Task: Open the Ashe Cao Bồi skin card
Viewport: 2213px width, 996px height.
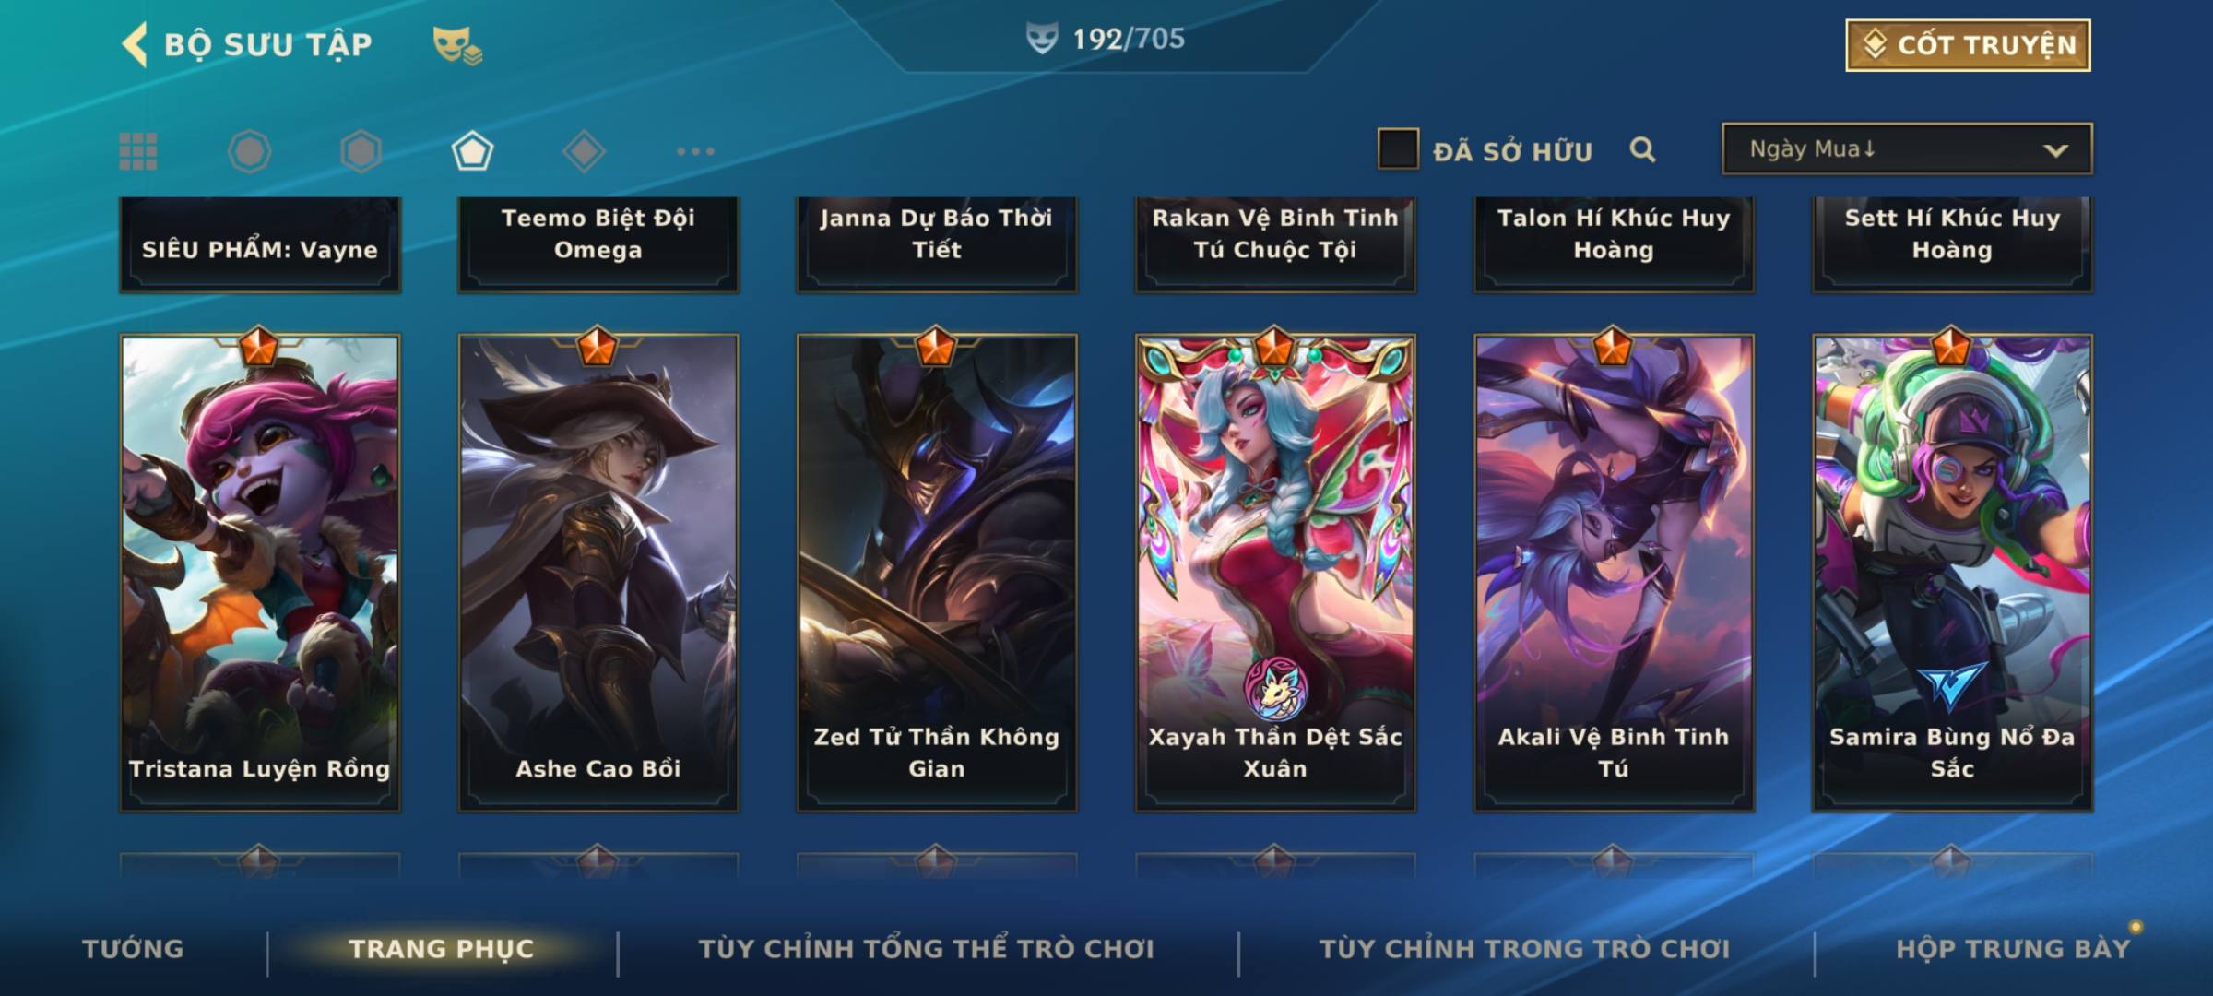Action: 598,572
